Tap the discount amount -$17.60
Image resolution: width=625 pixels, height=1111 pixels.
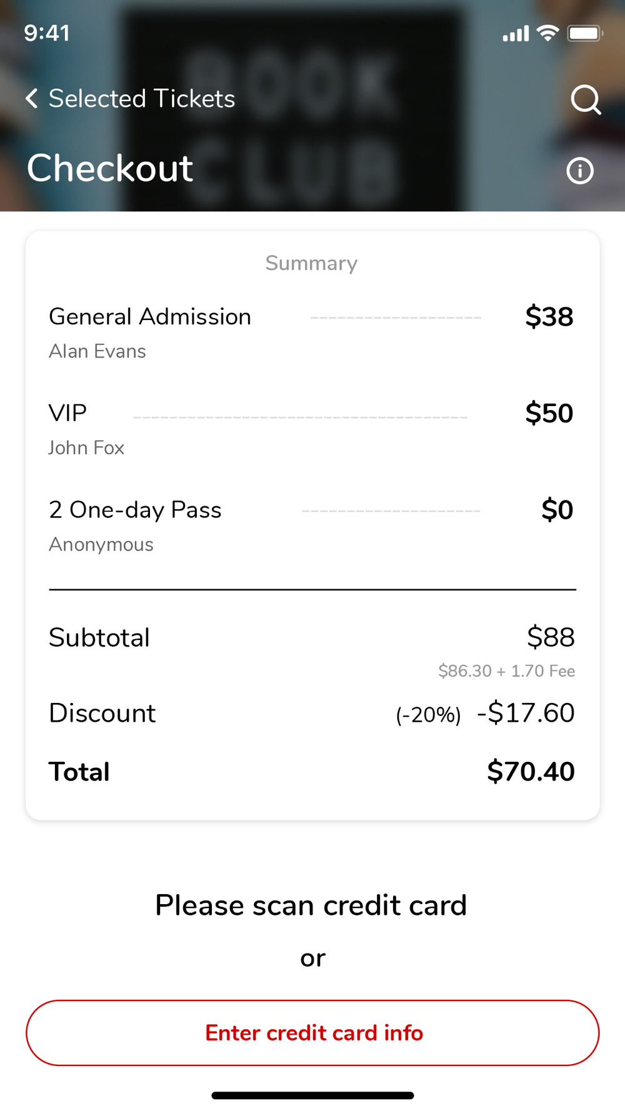pos(526,713)
